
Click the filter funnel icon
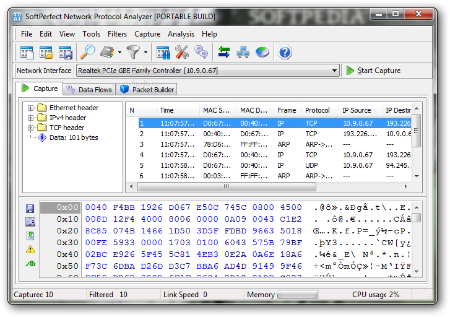click(x=134, y=52)
